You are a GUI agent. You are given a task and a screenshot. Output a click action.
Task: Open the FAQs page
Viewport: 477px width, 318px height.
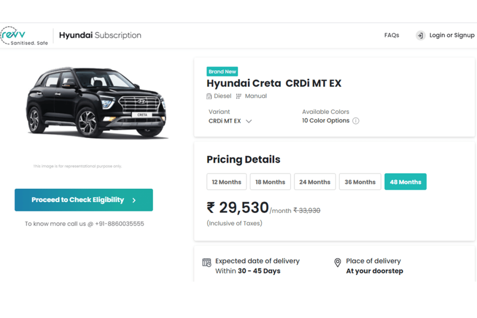(x=392, y=35)
